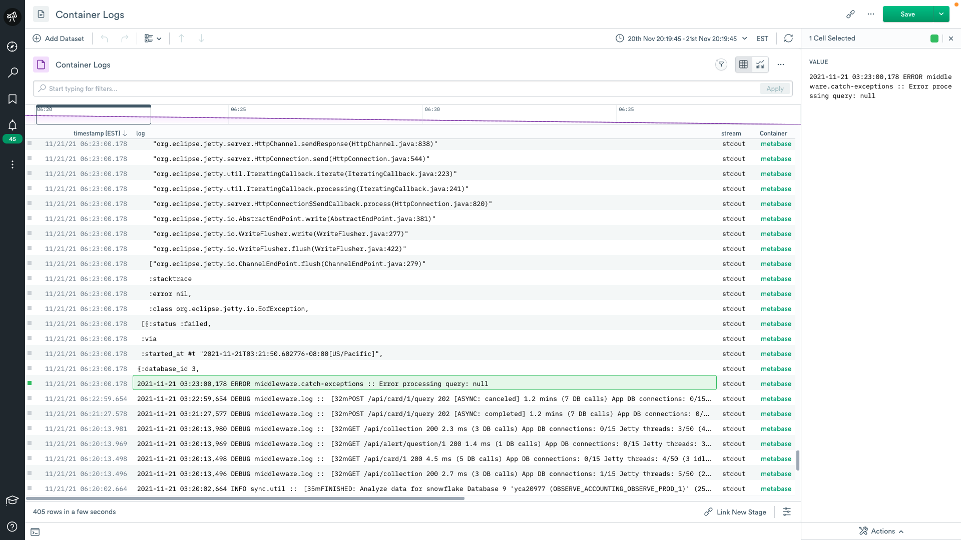The width and height of the screenshot is (961, 540).
Task: Click the undo arrow
Action: pyautogui.click(x=104, y=38)
